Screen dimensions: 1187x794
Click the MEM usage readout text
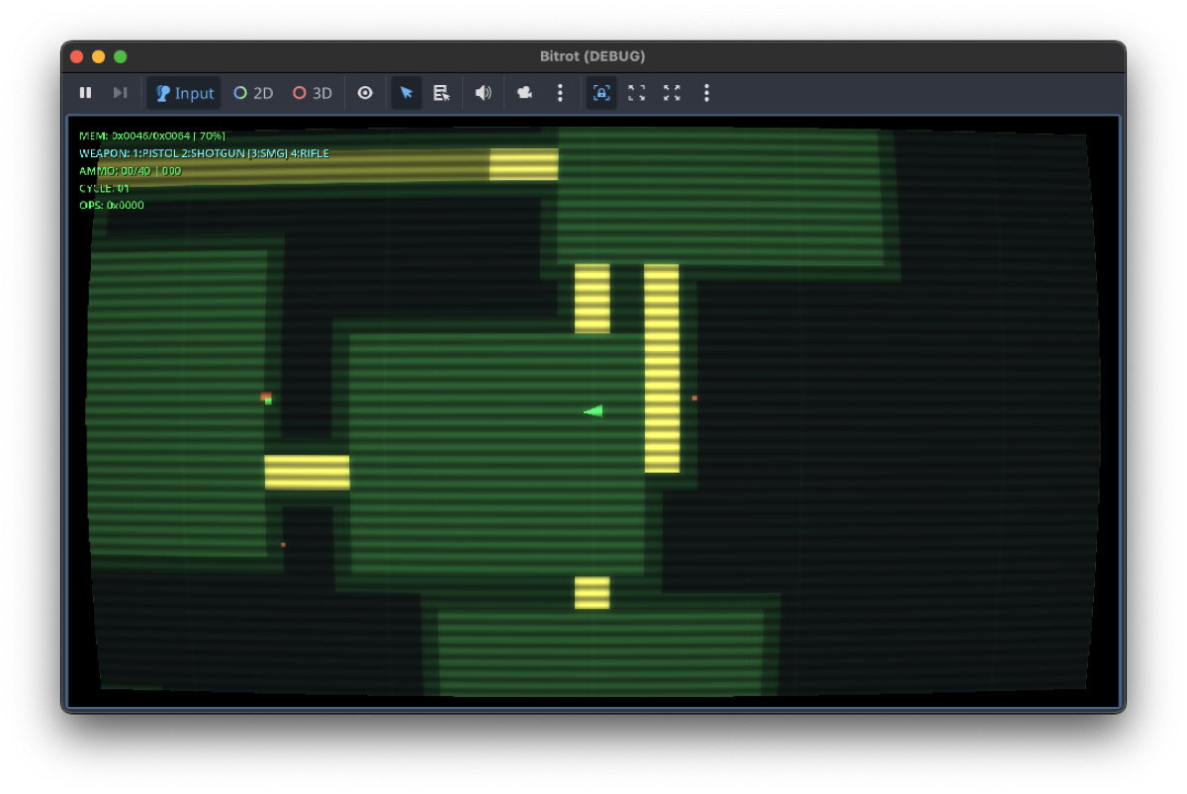pos(150,136)
